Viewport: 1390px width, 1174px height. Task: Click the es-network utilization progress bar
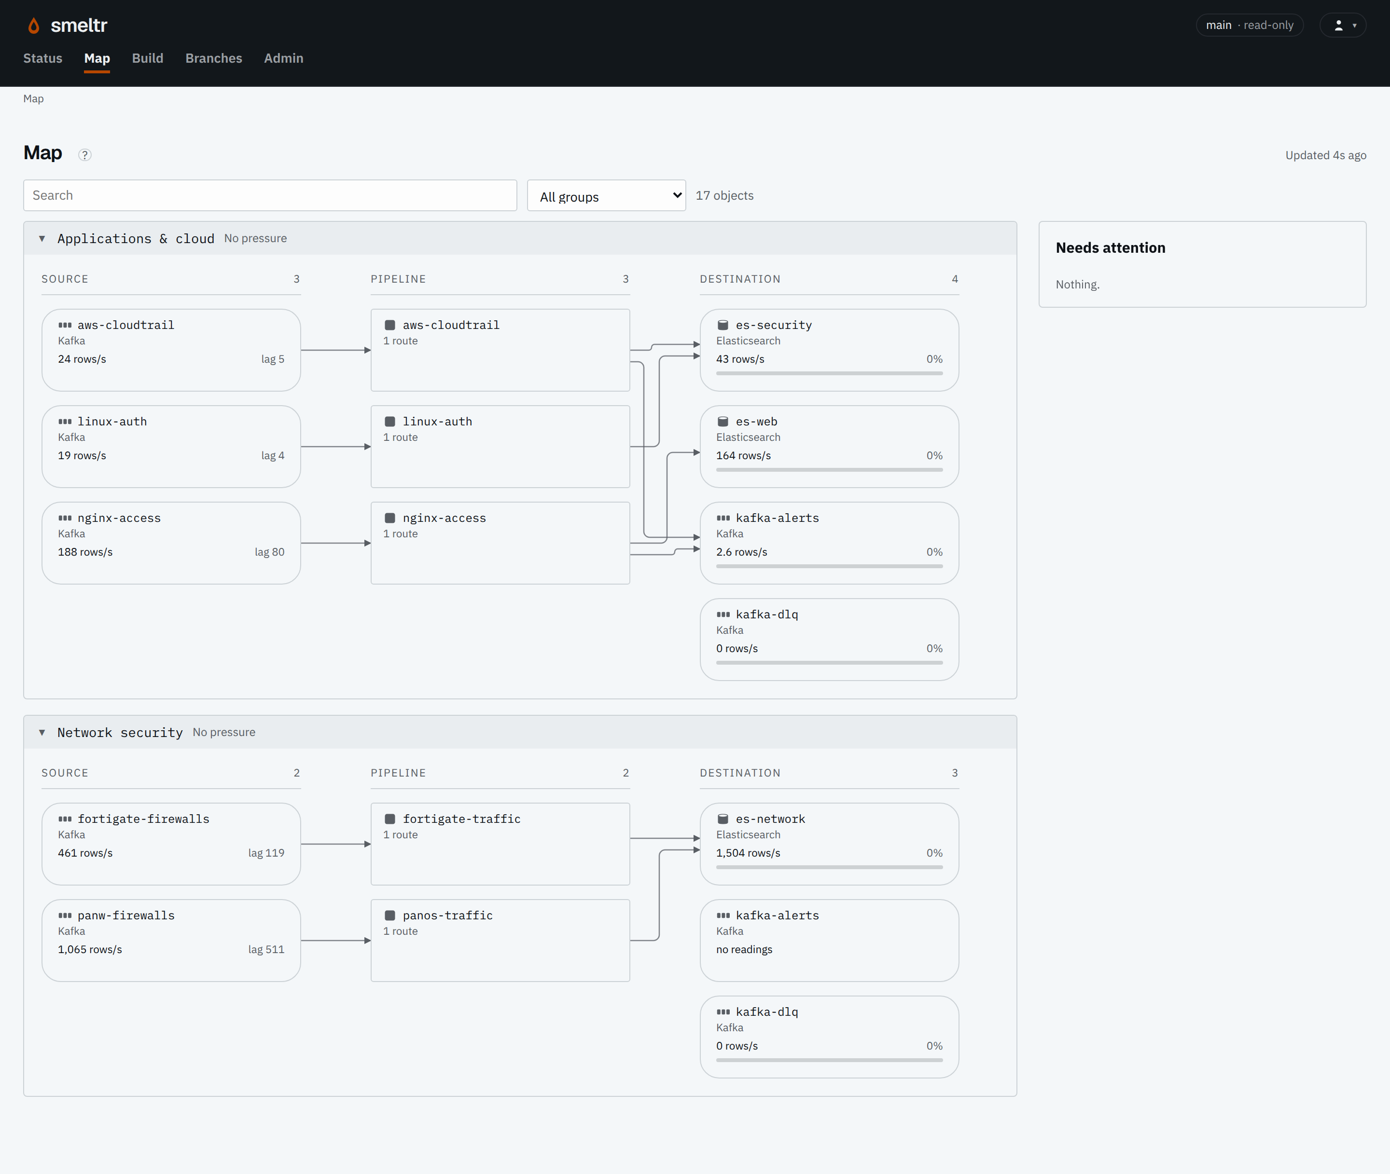click(x=829, y=867)
